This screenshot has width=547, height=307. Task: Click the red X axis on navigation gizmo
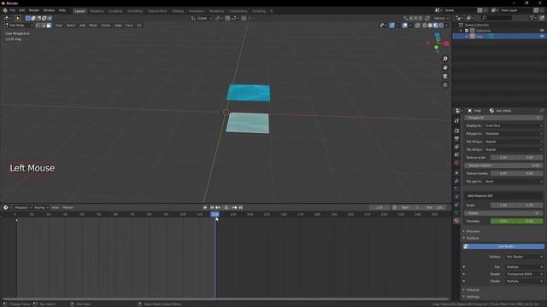[x=446, y=43]
